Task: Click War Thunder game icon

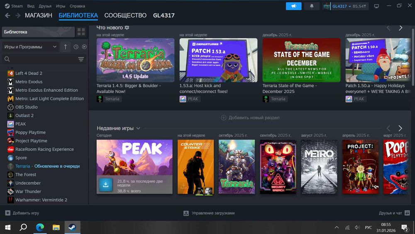Action: pyautogui.click(x=10, y=191)
